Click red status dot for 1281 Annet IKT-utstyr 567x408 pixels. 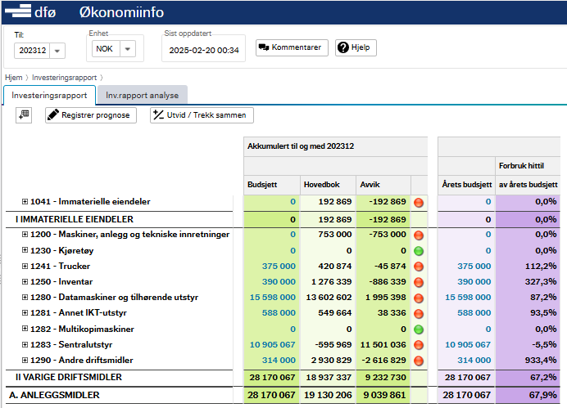(419, 313)
